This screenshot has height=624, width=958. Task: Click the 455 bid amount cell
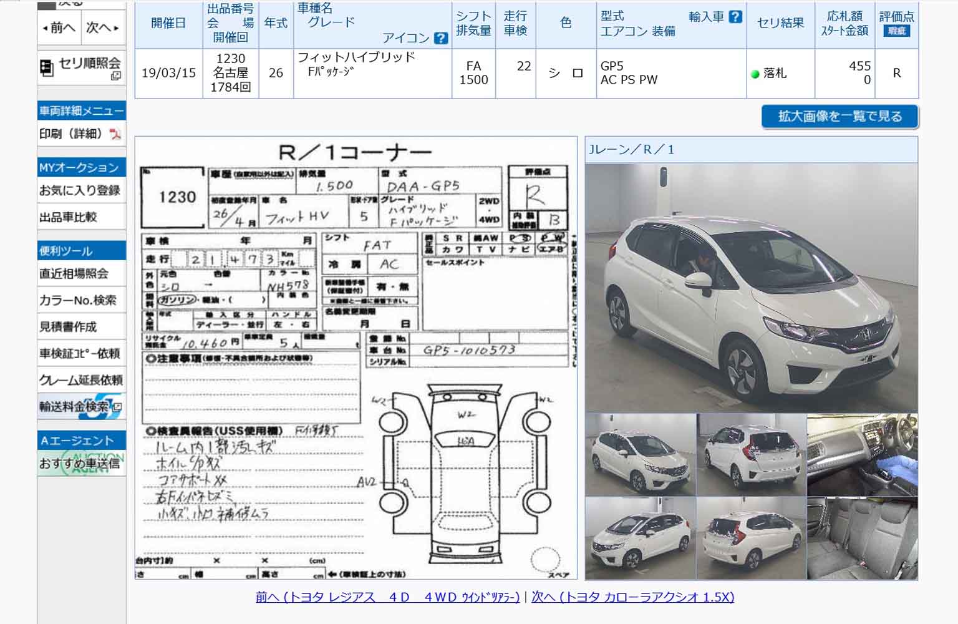[844, 73]
